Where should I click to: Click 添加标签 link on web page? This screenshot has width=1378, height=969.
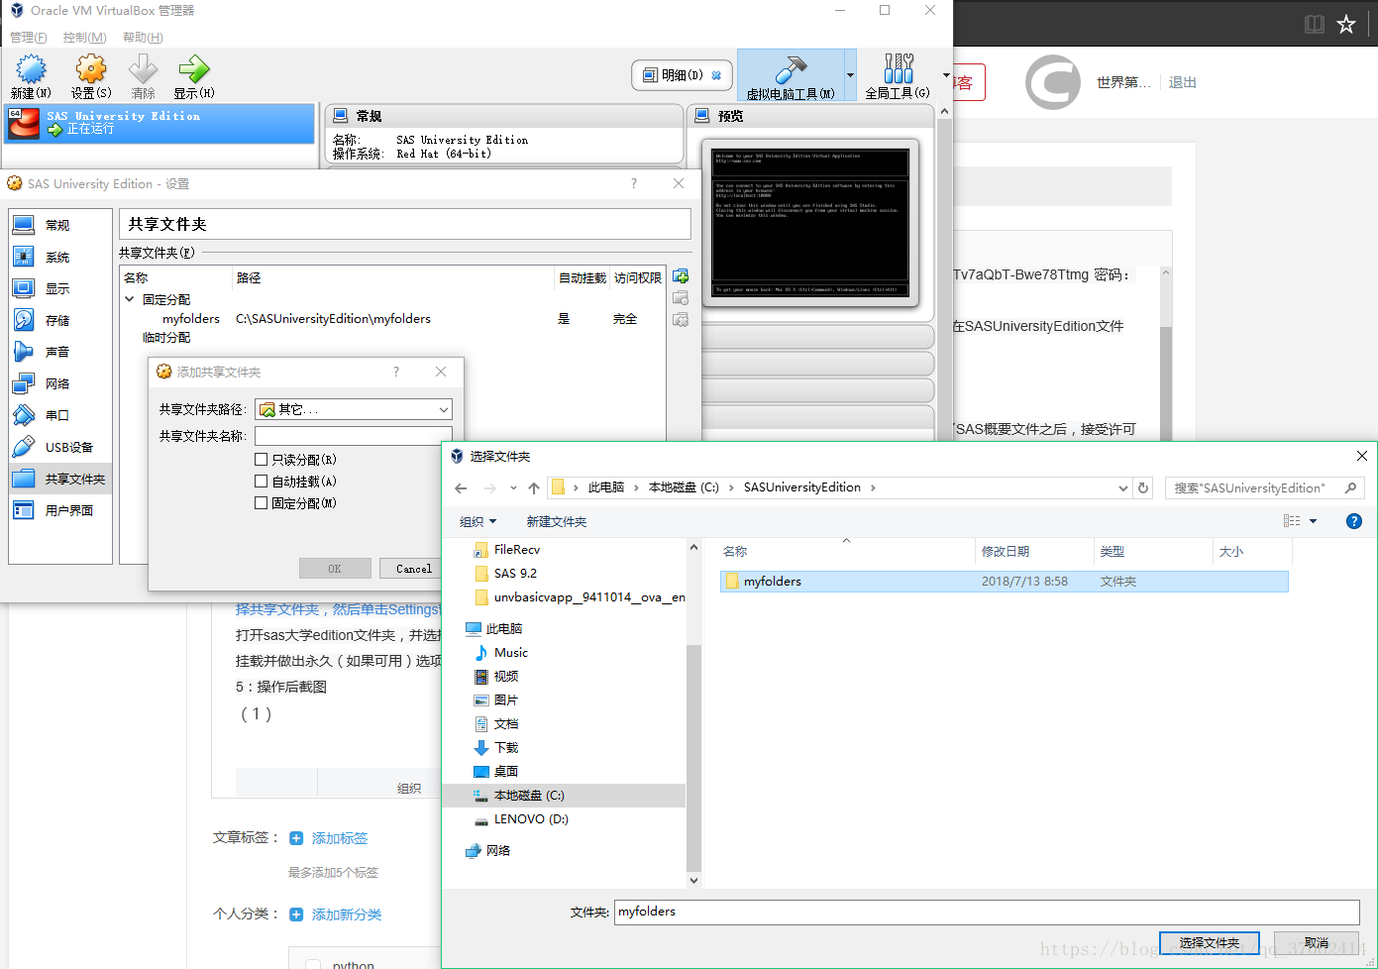pos(339,838)
